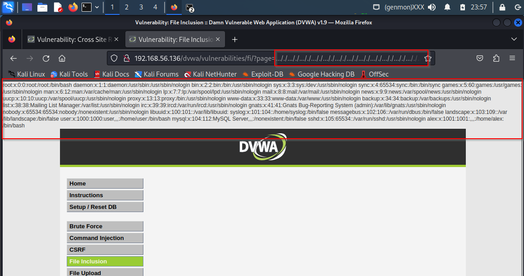Bookmark this page with the star
Screen dimensions: 524x276
point(428,59)
